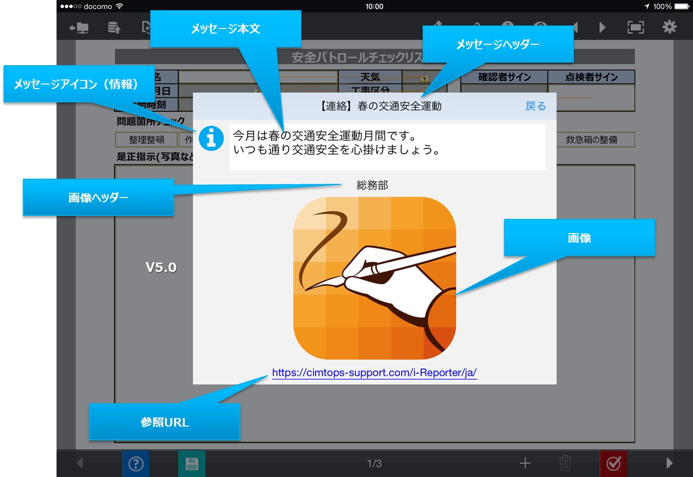Tap the back-to-list arrow icon in top toolbar

[x=79, y=27]
